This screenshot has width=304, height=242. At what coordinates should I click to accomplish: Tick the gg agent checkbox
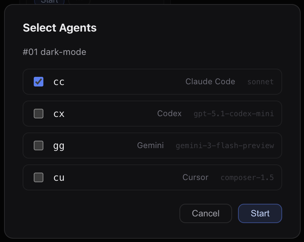(x=39, y=145)
